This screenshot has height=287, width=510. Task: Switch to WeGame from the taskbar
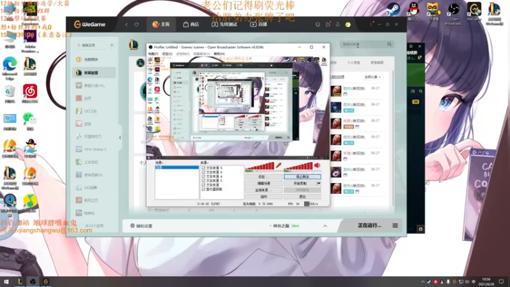pyautogui.click(x=46, y=282)
